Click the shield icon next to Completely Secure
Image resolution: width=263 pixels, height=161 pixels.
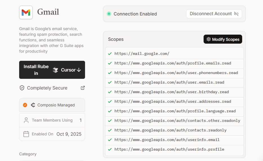22,88
